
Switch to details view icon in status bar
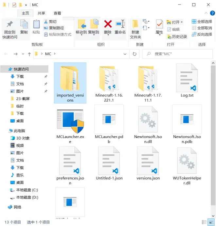point(204,222)
